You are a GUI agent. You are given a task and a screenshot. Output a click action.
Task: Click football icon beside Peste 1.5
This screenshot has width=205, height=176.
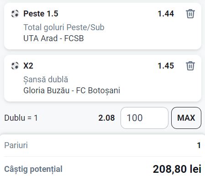[15, 14]
